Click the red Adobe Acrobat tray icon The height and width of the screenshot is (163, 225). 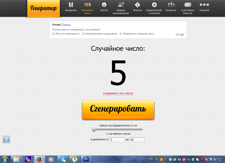202,159
